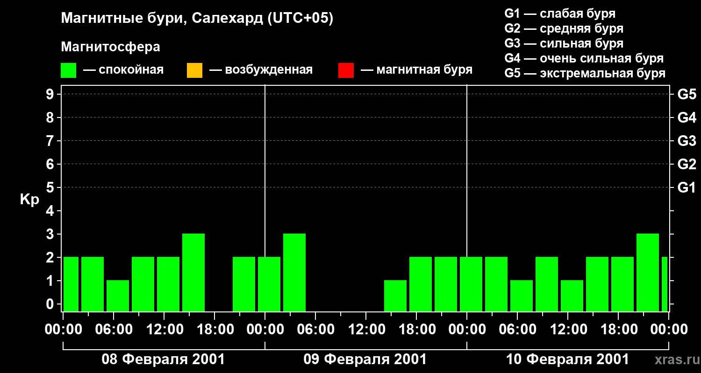Screen dimensions: 701x373
Task: Click the red 'магнитная буря' legend swatch
Action: click(346, 70)
